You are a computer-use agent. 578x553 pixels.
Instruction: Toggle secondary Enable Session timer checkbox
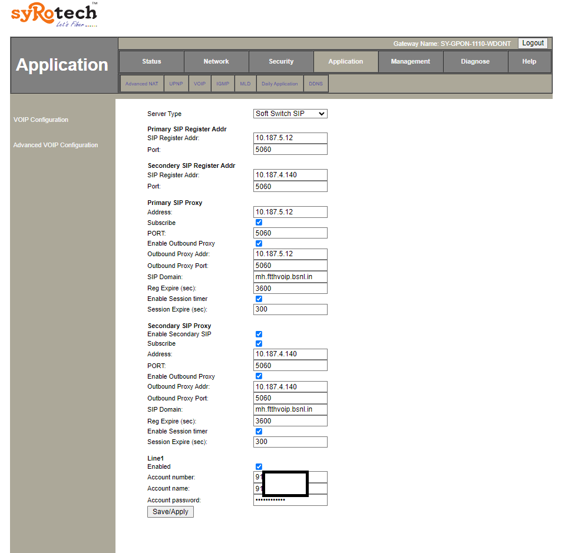pos(259,431)
